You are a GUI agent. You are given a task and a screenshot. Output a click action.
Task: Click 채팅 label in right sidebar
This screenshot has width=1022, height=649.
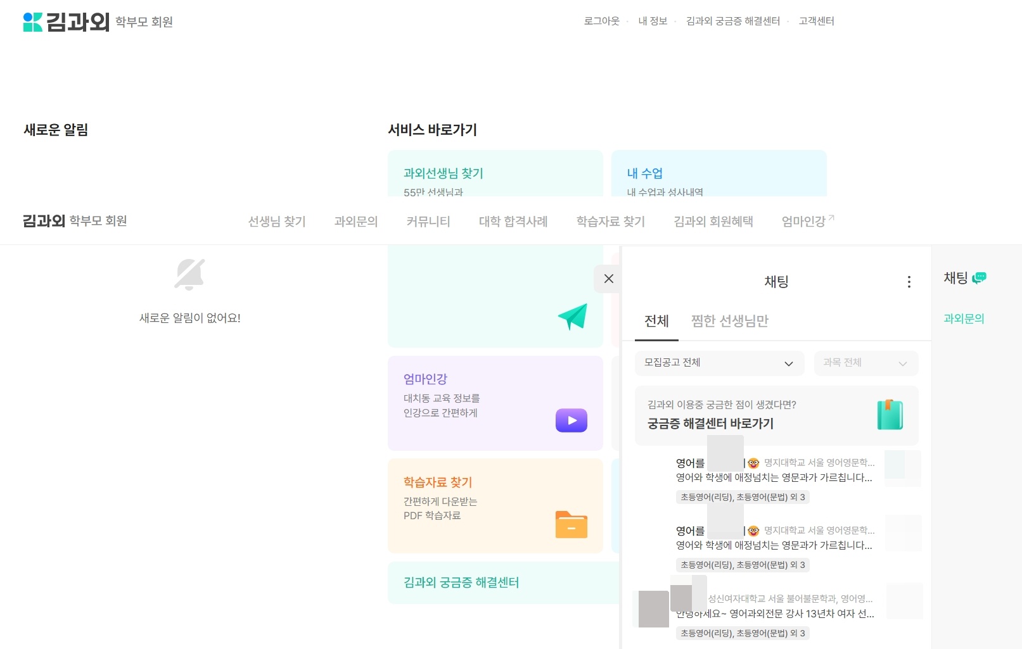click(x=955, y=278)
